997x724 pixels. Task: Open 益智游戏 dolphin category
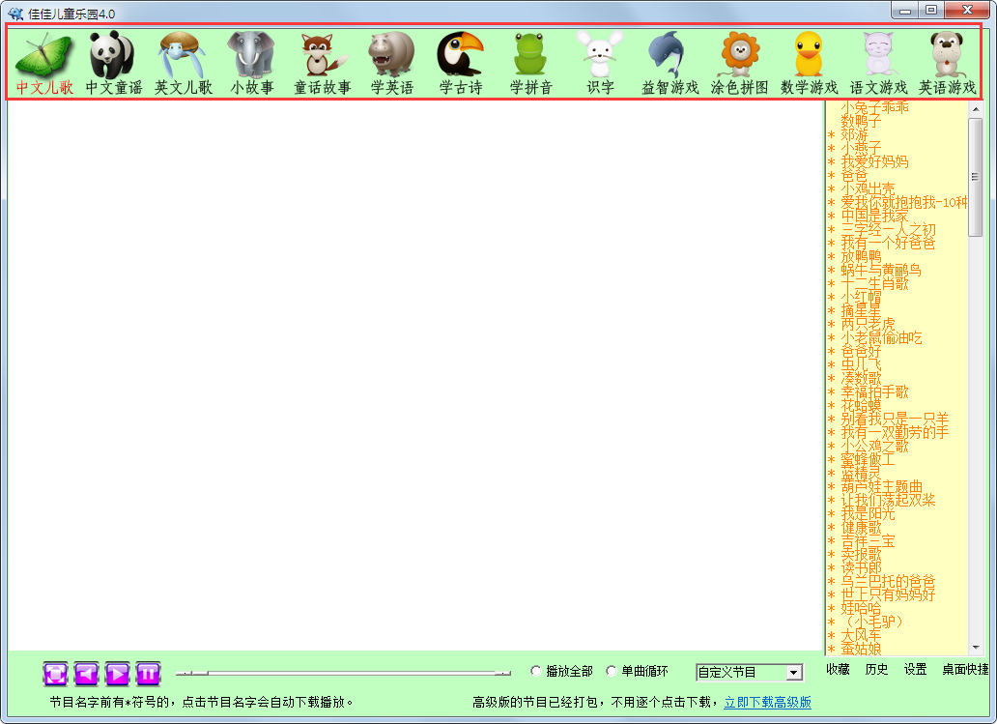[669, 63]
